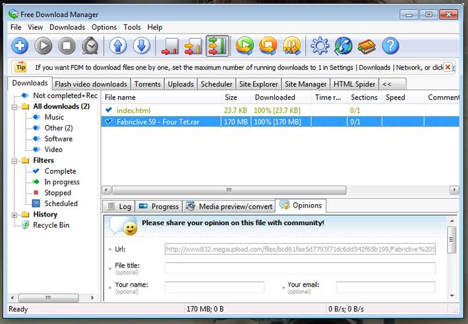
Task: Click the File title input field
Action: click(x=300, y=268)
